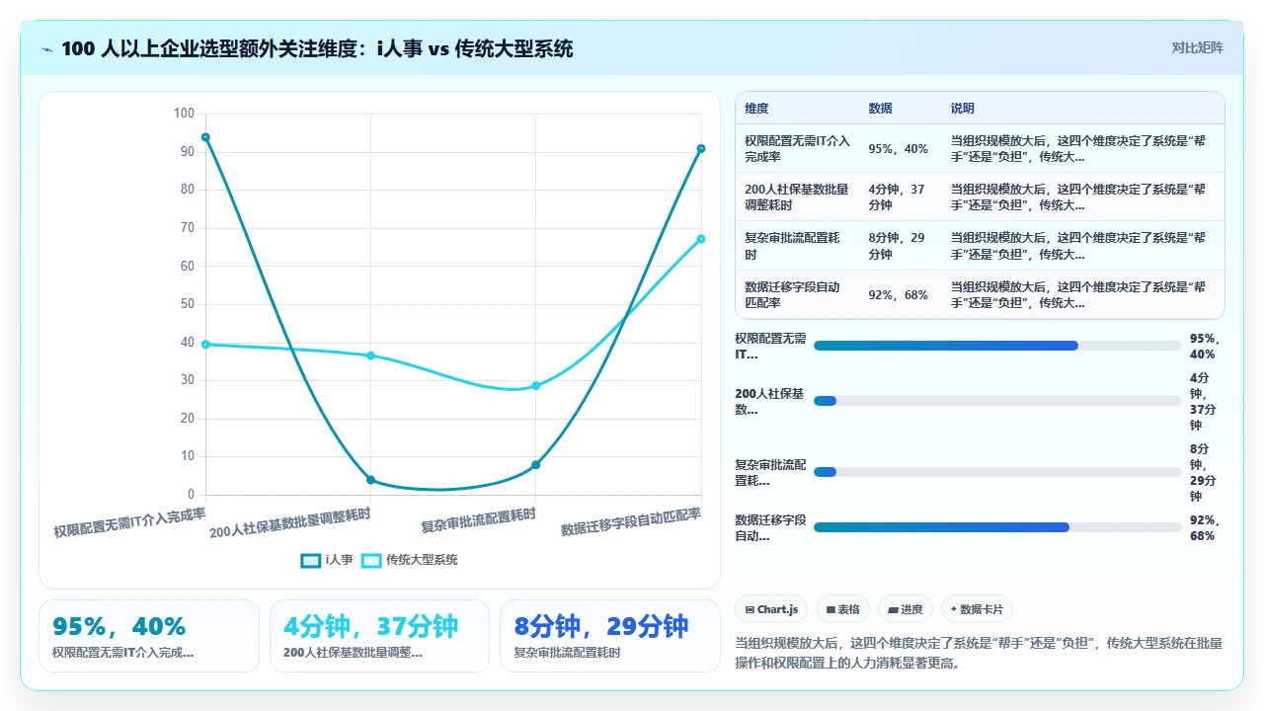
Task: Toggle the 传统大型系统 legend series
Action: pos(410,560)
